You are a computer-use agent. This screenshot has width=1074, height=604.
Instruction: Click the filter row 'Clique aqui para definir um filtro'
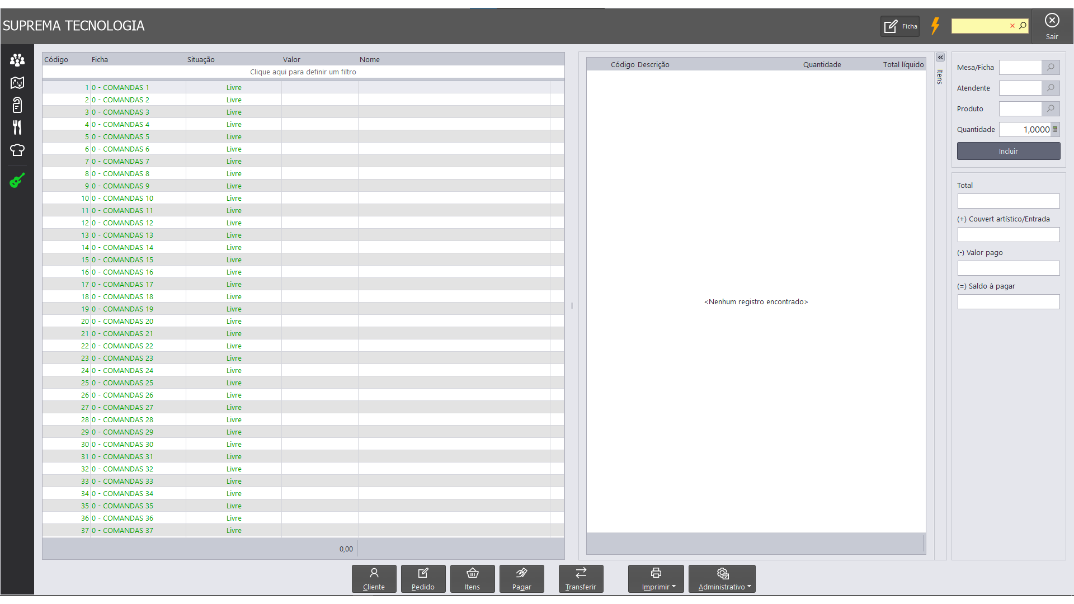[x=303, y=72]
